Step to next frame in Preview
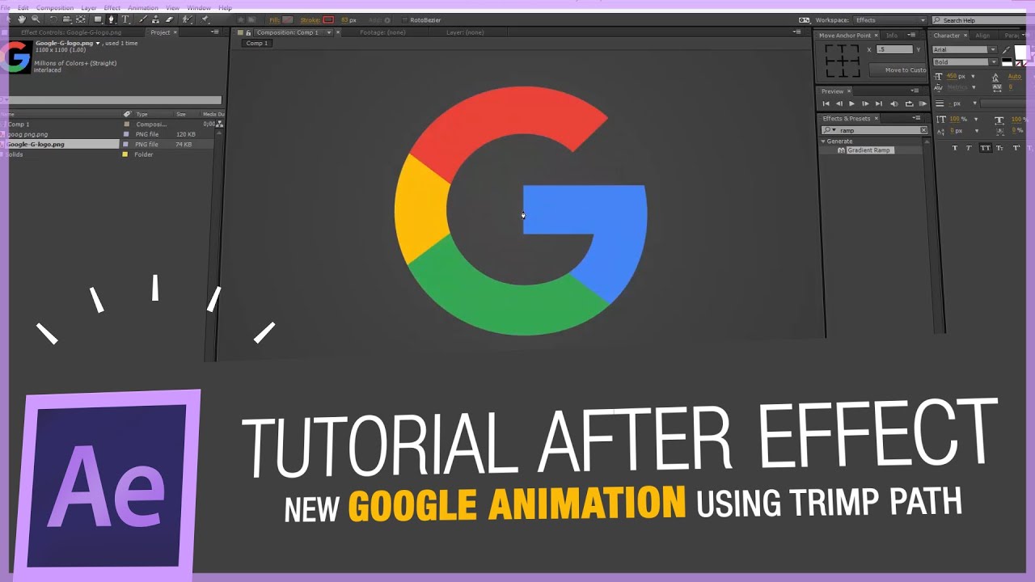This screenshot has height=582, width=1035. click(x=865, y=103)
